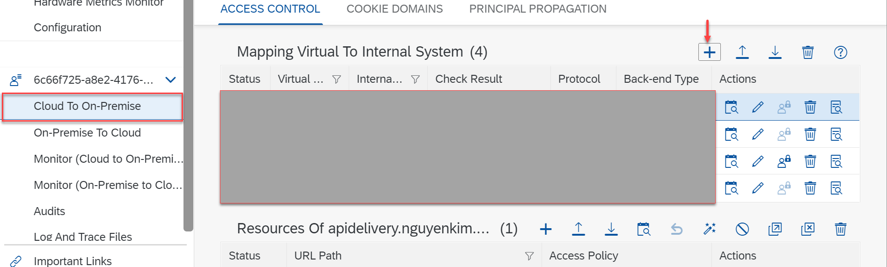Collapse the 6c66f725 subaccount chevron
Screen dimensions: 887x267
pyautogui.click(x=171, y=80)
